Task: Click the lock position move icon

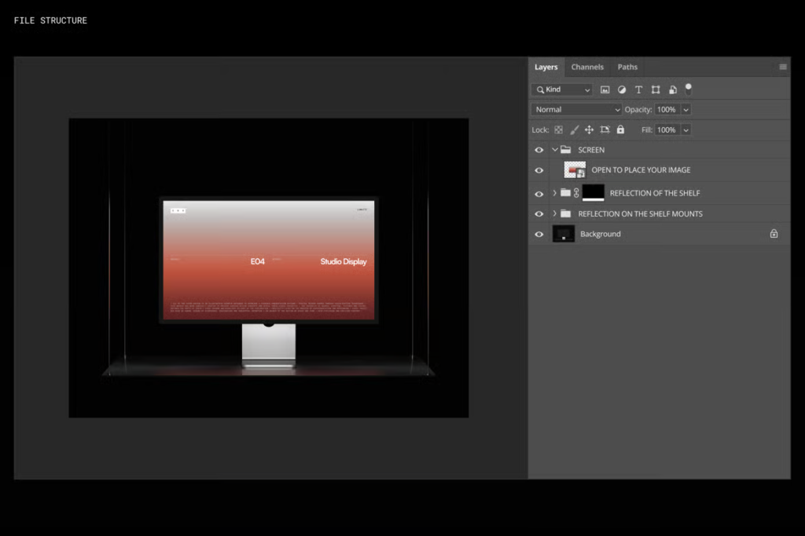Action: click(x=589, y=129)
